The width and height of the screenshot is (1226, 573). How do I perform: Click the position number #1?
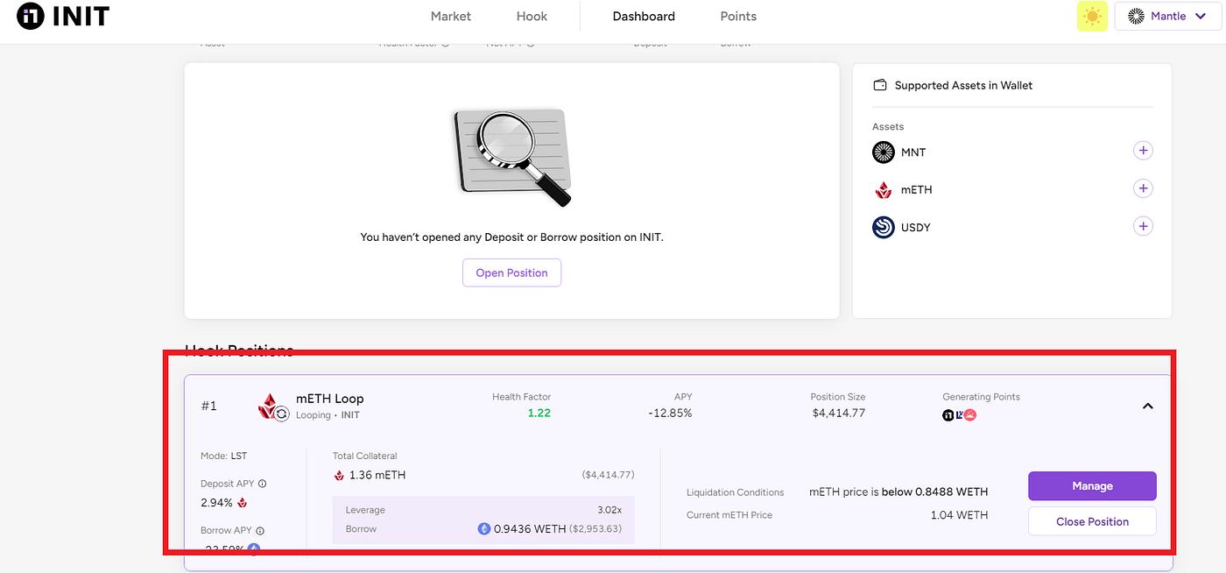[x=208, y=406]
